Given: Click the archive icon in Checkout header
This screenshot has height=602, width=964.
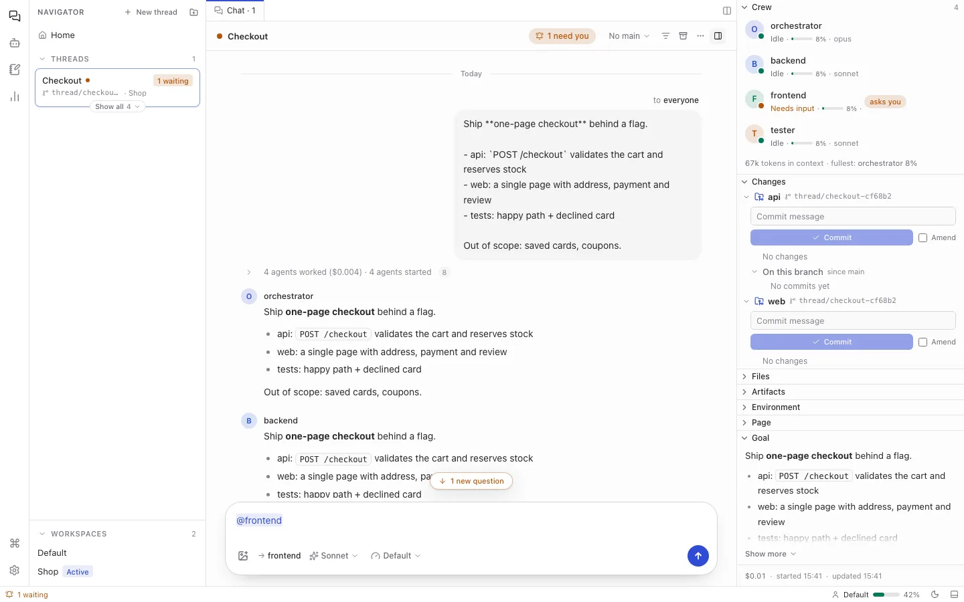Looking at the screenshot, I should coord(683,36).
